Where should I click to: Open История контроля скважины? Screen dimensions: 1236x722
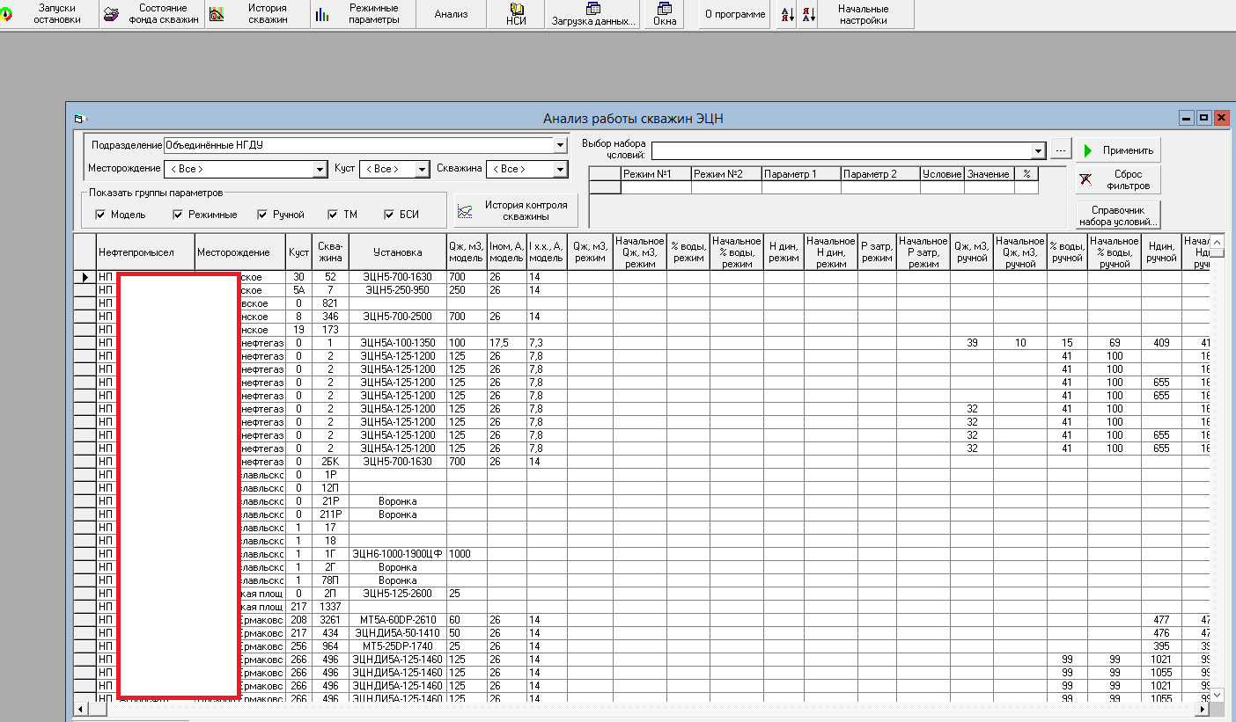[516, 210]
